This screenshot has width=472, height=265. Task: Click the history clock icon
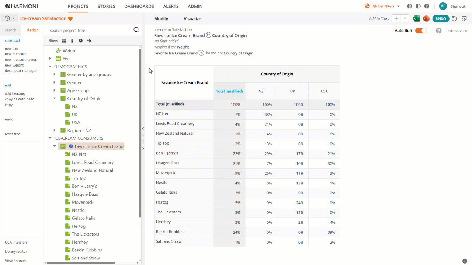tap(7, 18)
